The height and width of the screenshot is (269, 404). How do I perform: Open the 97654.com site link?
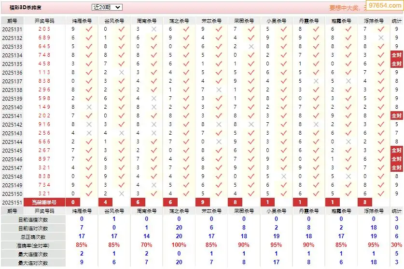point(385,5)
